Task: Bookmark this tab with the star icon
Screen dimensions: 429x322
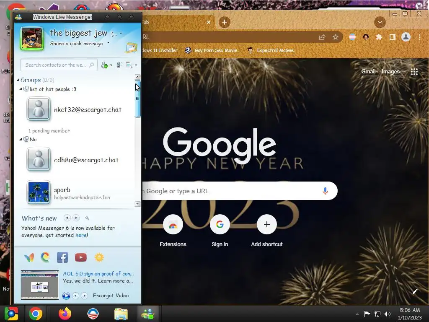Action: pyautogui.click(x=336, y=37)
